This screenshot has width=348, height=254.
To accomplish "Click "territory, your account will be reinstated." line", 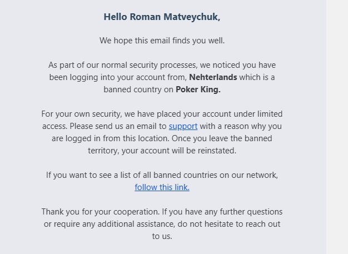I will (x=162, y=151).
